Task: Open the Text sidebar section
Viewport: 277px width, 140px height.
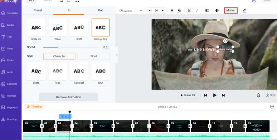Action: click(7, 37)
